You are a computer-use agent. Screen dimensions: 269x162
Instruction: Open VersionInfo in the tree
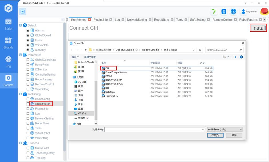coord(42,45)
